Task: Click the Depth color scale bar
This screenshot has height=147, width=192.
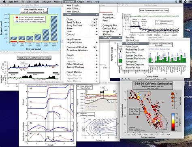Action: pyautogui.click(x=173, y=122)
